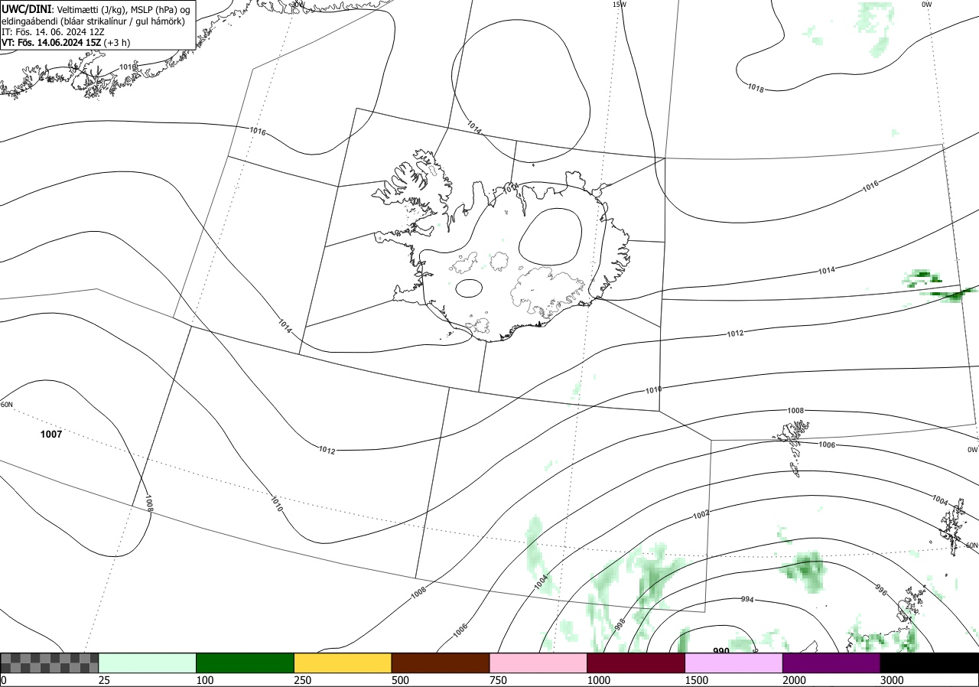This screenshot has height=687, width=979.
Task: Click the maroon 1000–1500 legend swatch
Action: (x=636, y=663)
